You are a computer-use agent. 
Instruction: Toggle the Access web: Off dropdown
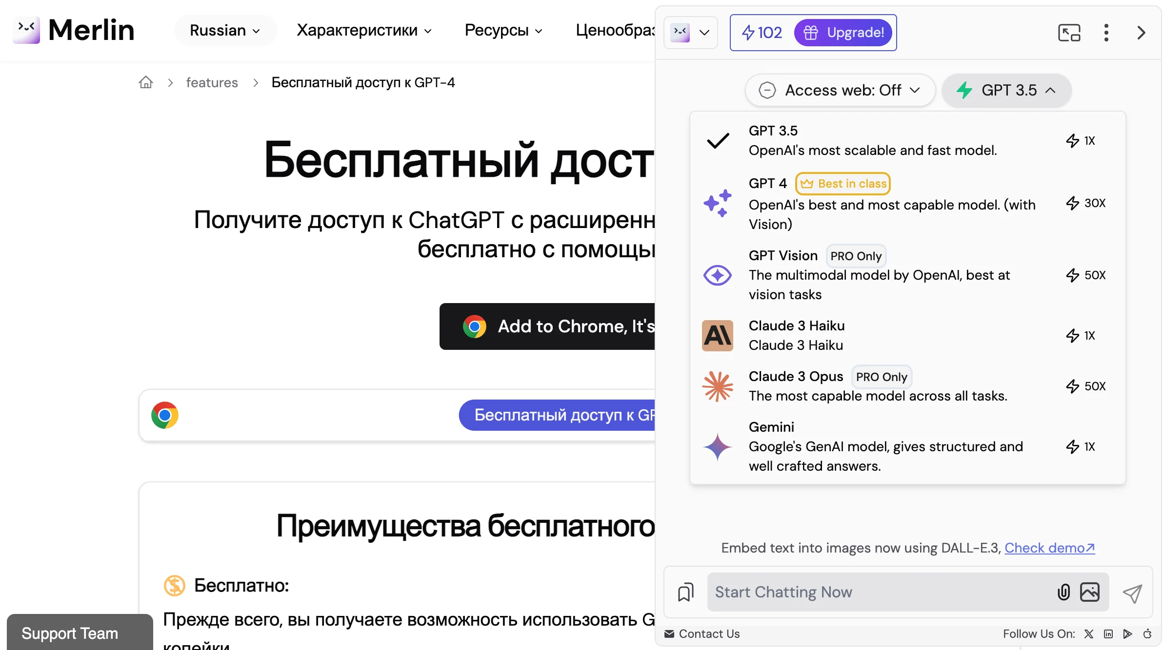click(x=840, y=90)
